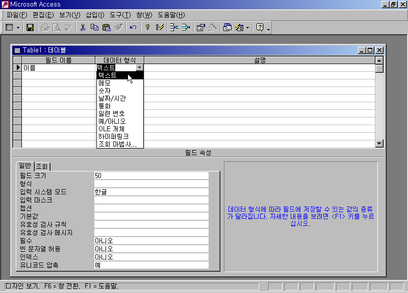Set the Primary Key with the key icon
The image size is (408, 293).
pyautogui.click(x=147, y=27)
